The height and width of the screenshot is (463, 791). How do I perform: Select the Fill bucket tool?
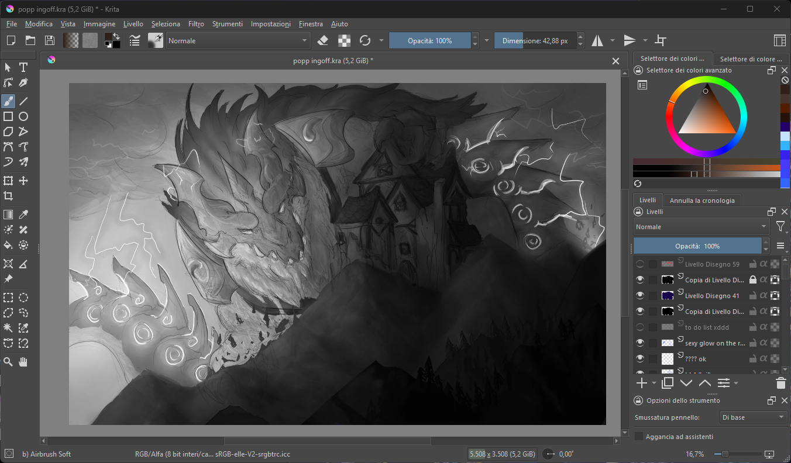[x=8, y=245]
